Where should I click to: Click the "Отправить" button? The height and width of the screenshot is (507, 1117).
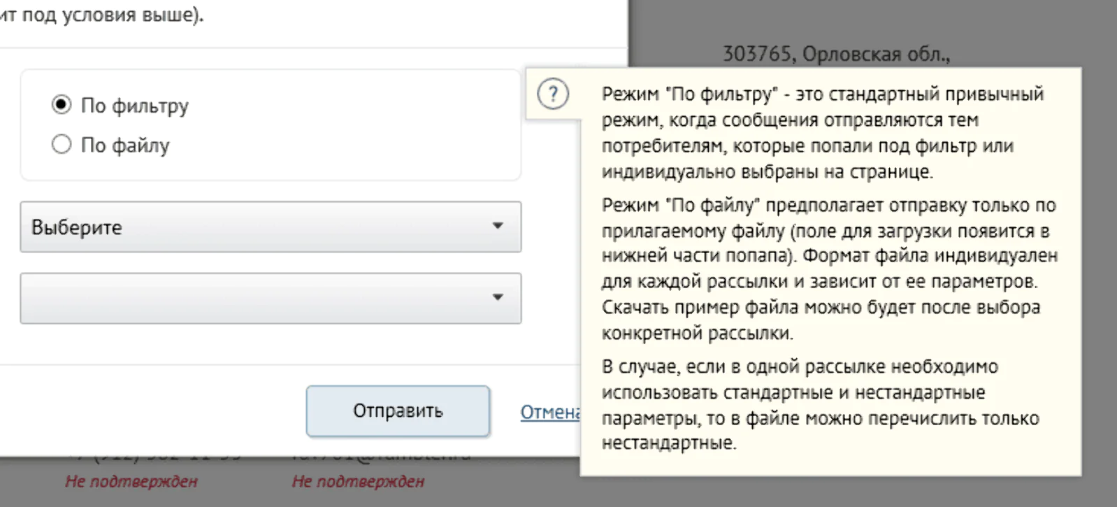pyautogui.click(x=398, y=410)
